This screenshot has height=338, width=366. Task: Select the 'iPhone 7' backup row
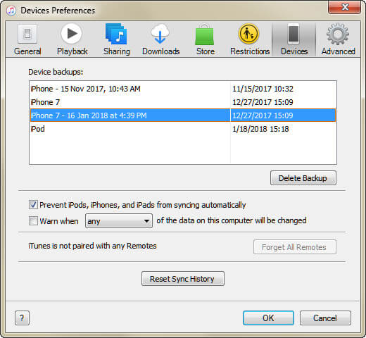[x=183, y=102]
